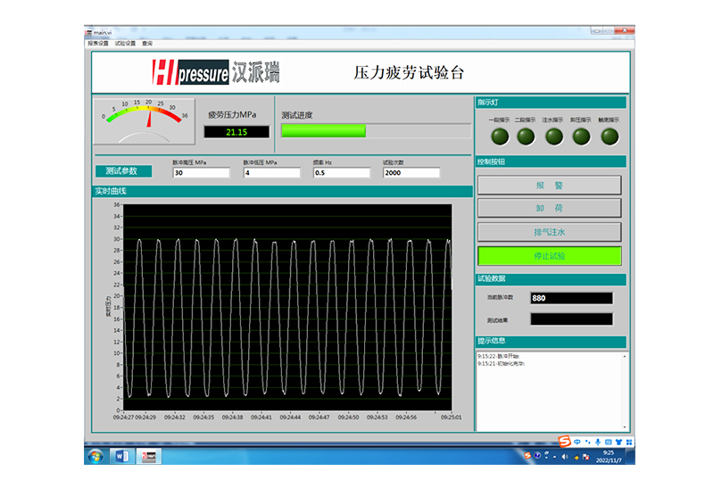Open the 查询 menu

(147, 43)
